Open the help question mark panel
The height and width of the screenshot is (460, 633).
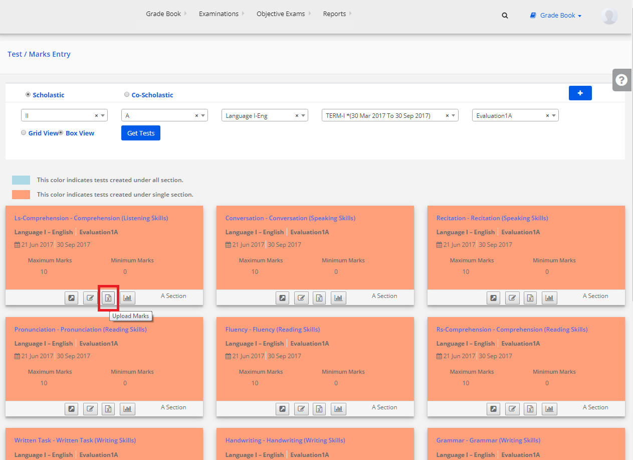pos(621,80)
